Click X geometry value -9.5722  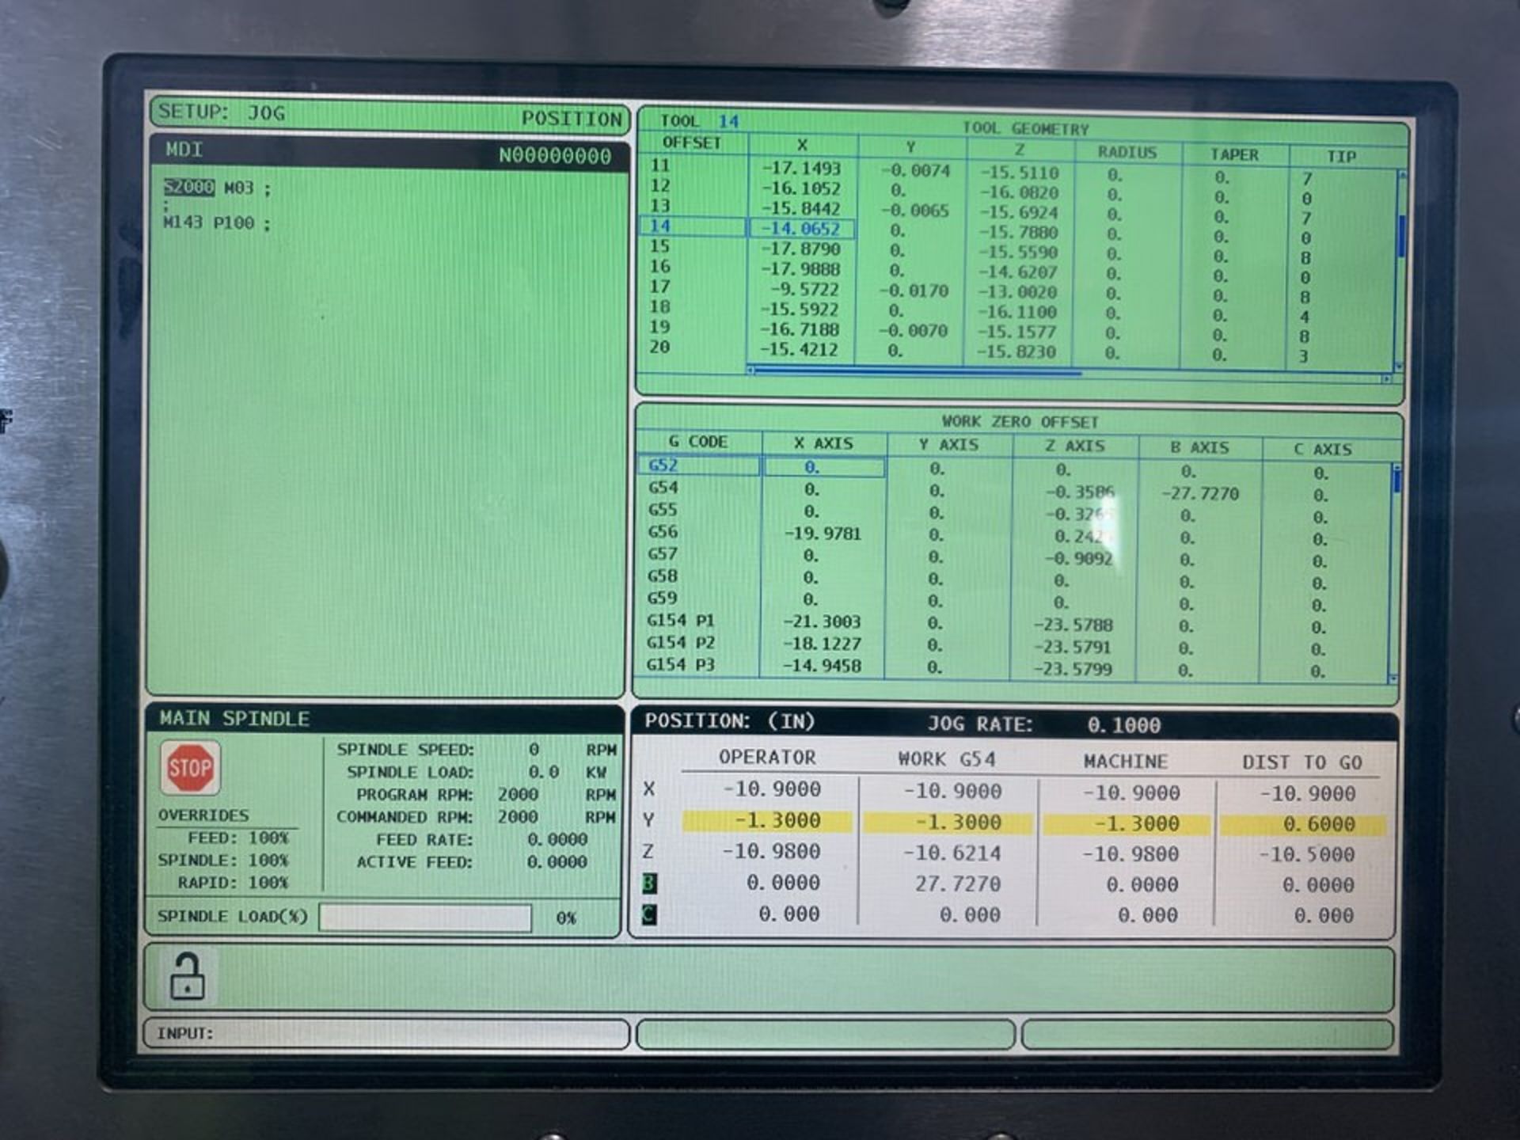804,290
